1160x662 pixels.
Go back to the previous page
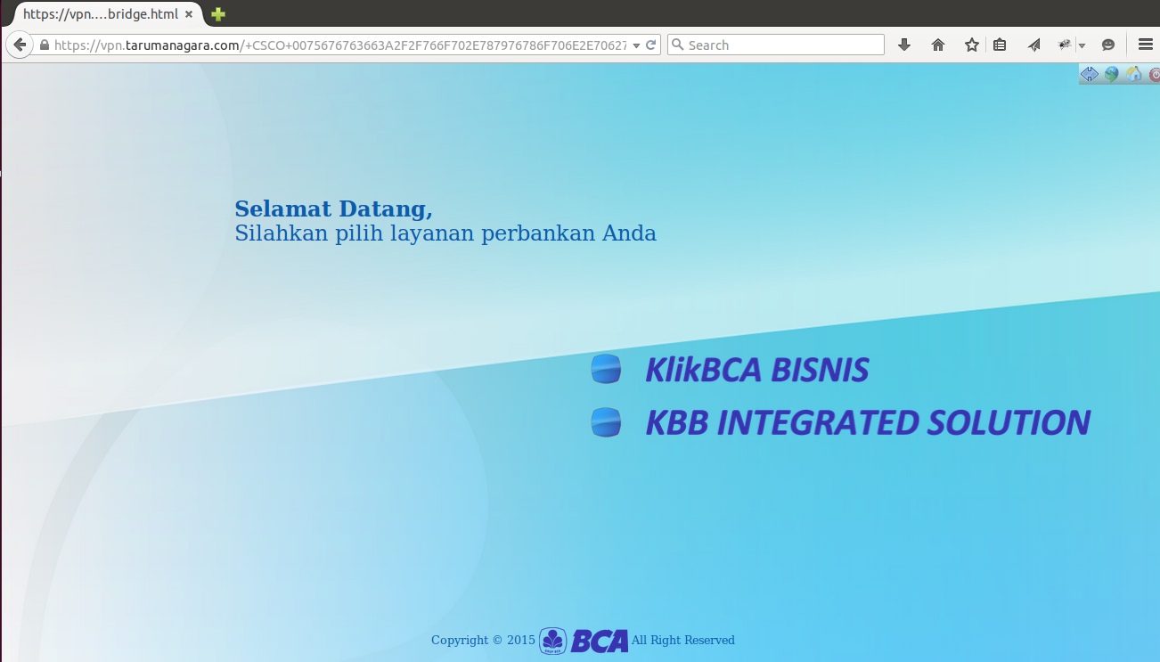tap(19, 45)
